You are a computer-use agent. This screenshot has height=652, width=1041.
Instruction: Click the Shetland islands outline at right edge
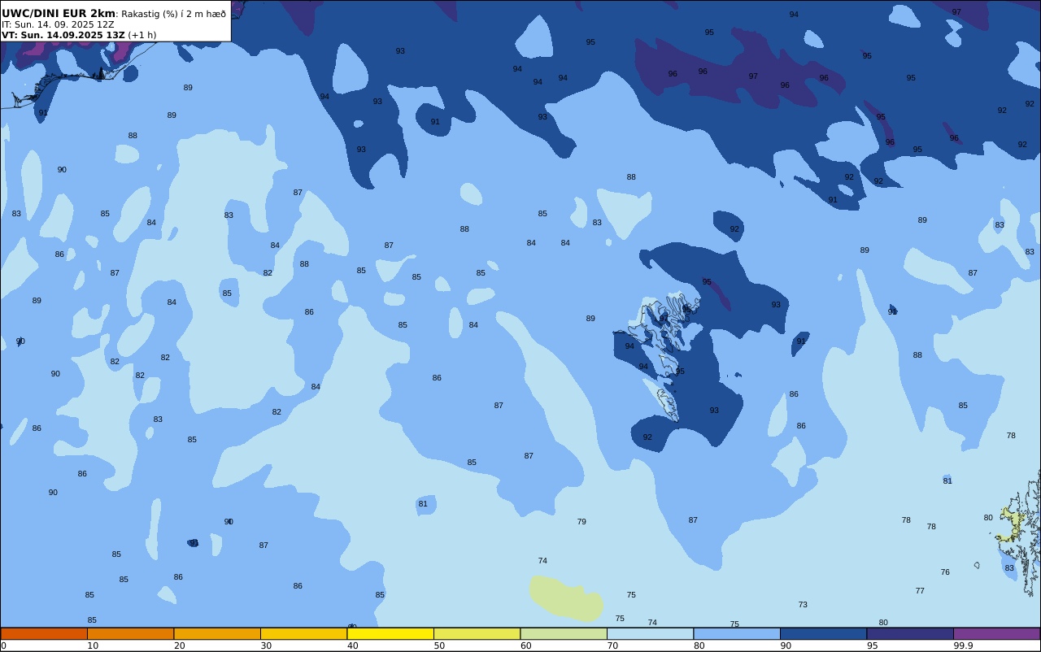click(1020, 532)
